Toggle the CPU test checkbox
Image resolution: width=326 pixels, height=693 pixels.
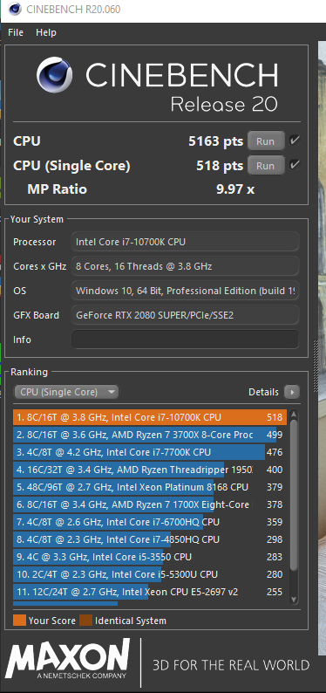295,141
